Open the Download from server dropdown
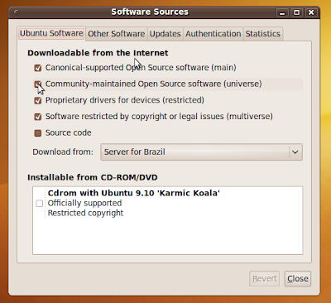331x303 pixels. (201, 151)
